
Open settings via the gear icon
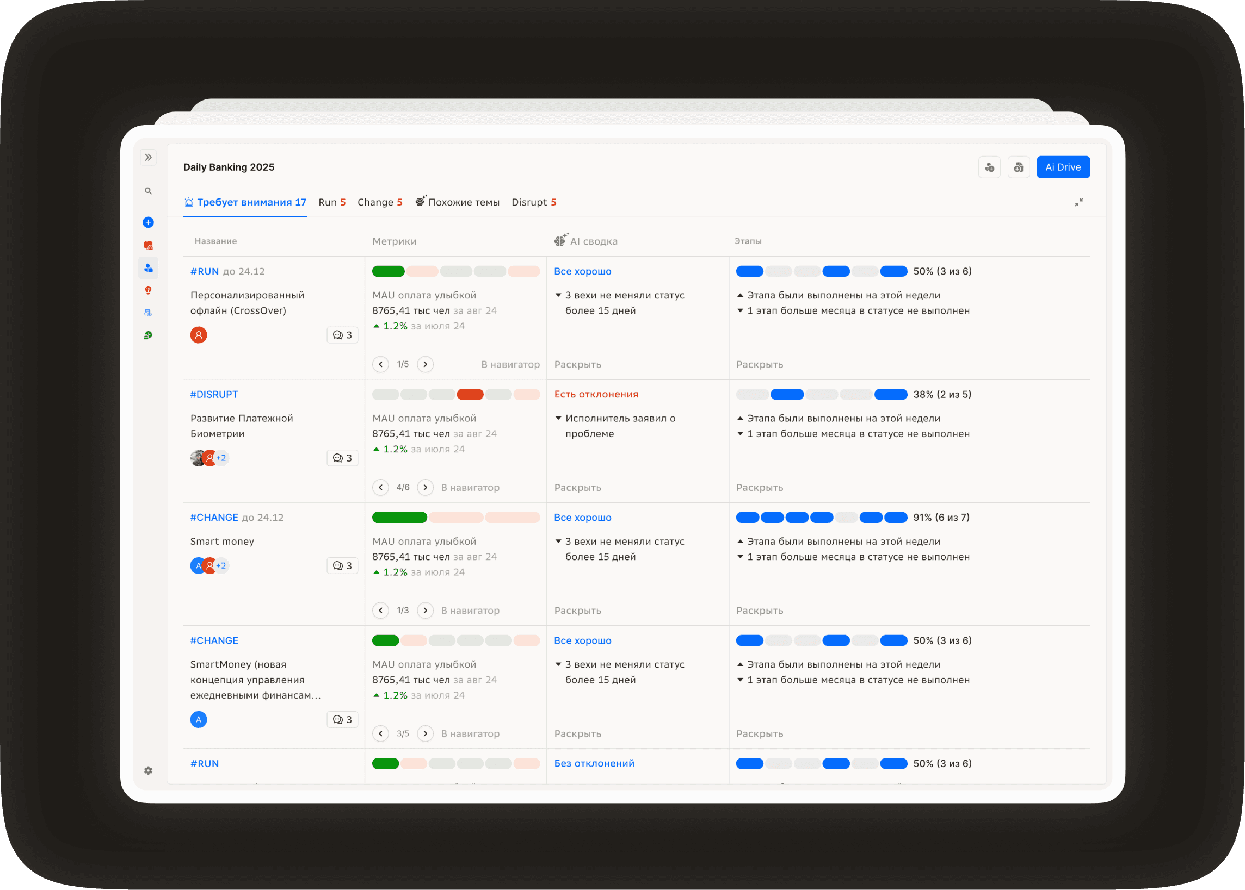[x=148, y=770]
